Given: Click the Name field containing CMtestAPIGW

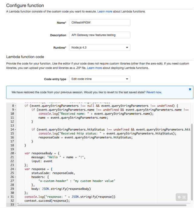Looking at the screenshot, I should pyautogui.click(x=100, y=22).
